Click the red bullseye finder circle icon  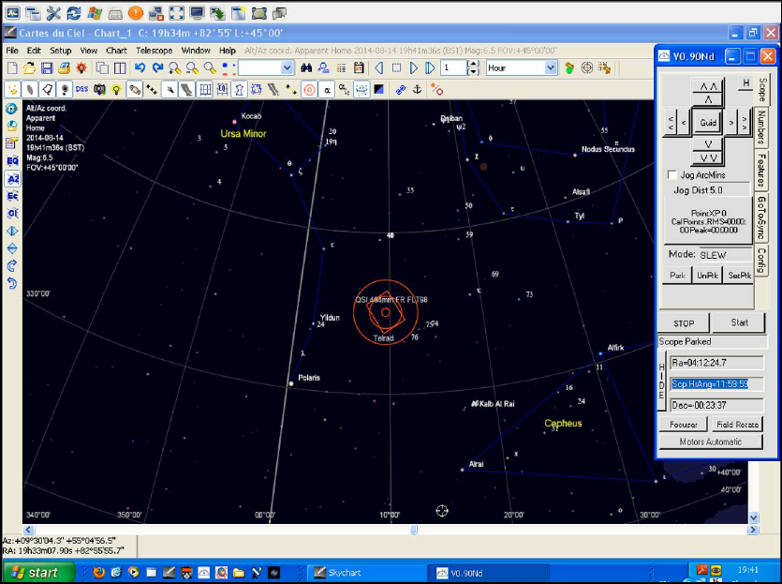tap(309, 89)
